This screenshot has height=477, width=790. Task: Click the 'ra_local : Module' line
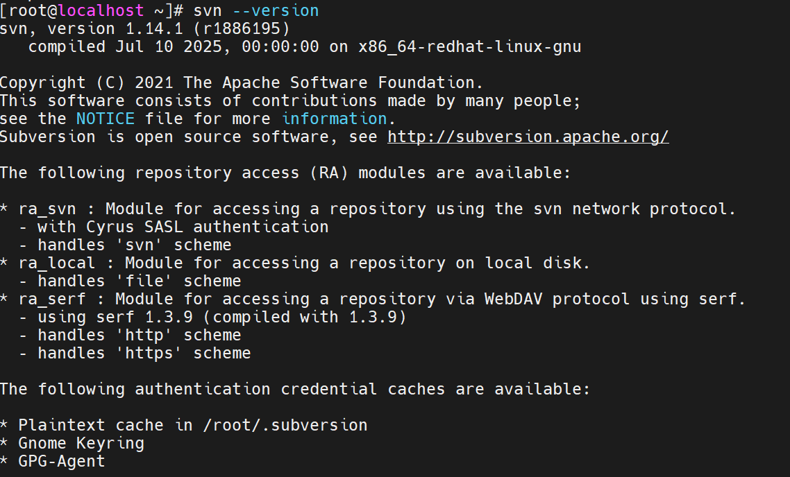click(x=295, y=263)
